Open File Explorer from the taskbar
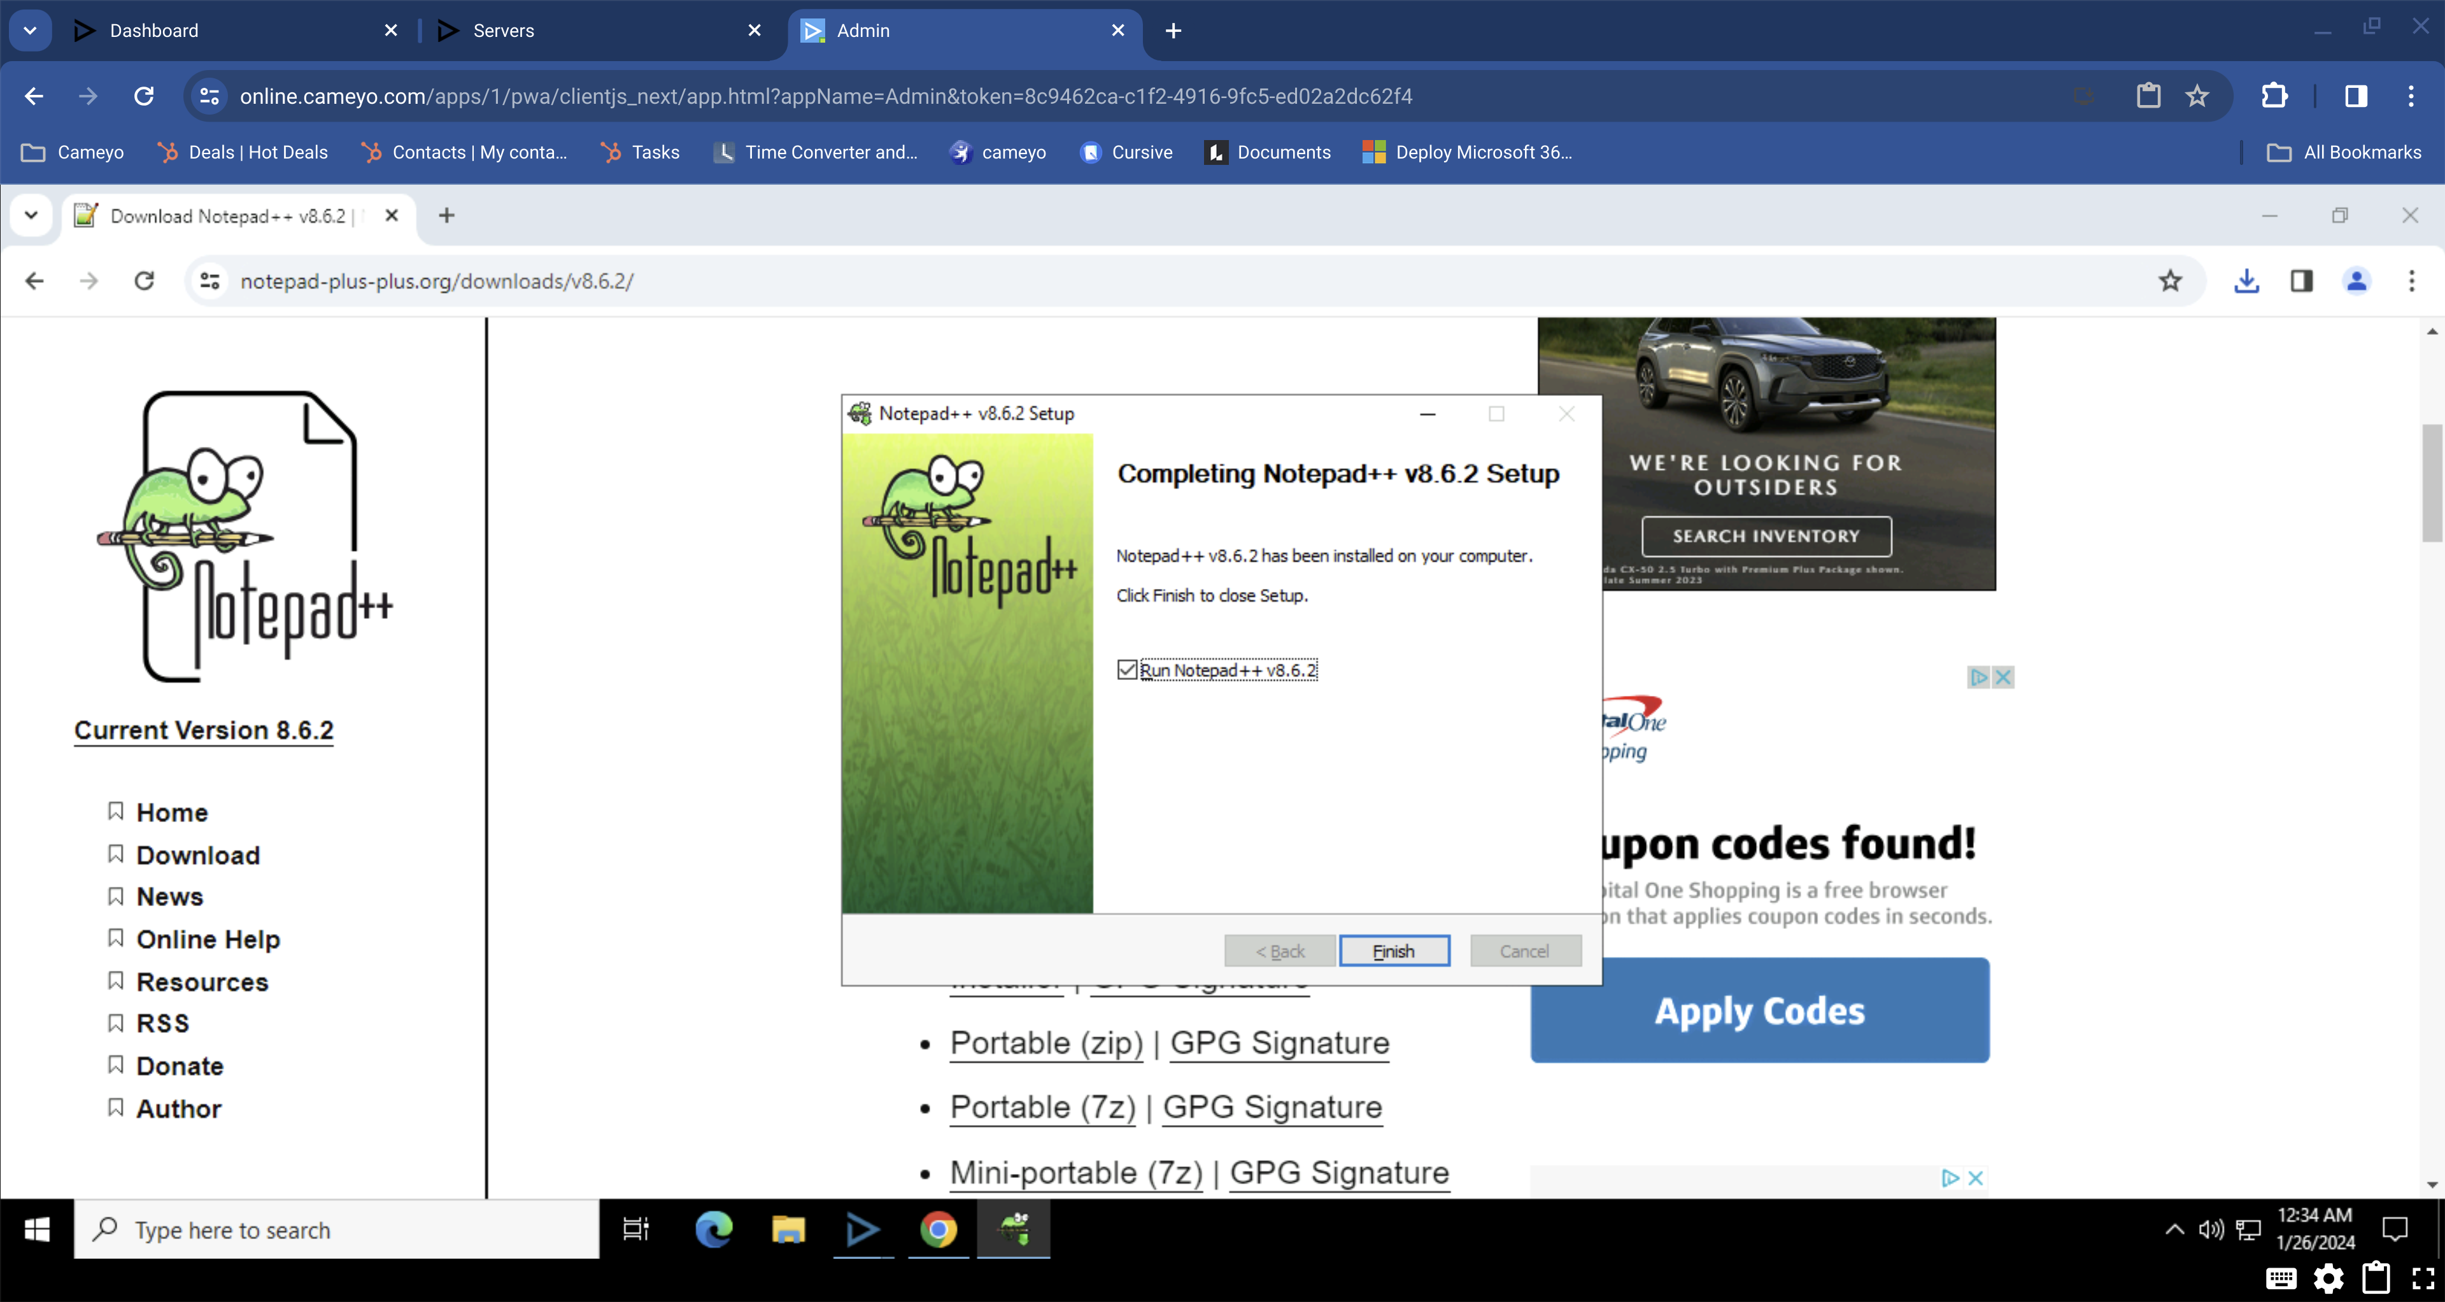This screenshot has width=2445, height=1302. click(788, 1230)
